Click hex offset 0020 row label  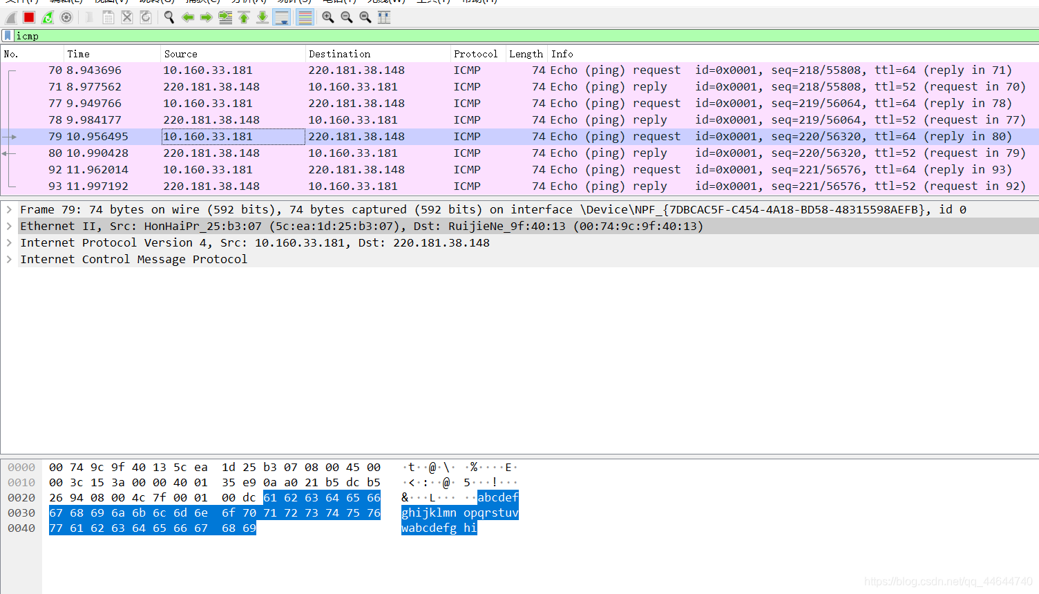(x=21, y=498)
